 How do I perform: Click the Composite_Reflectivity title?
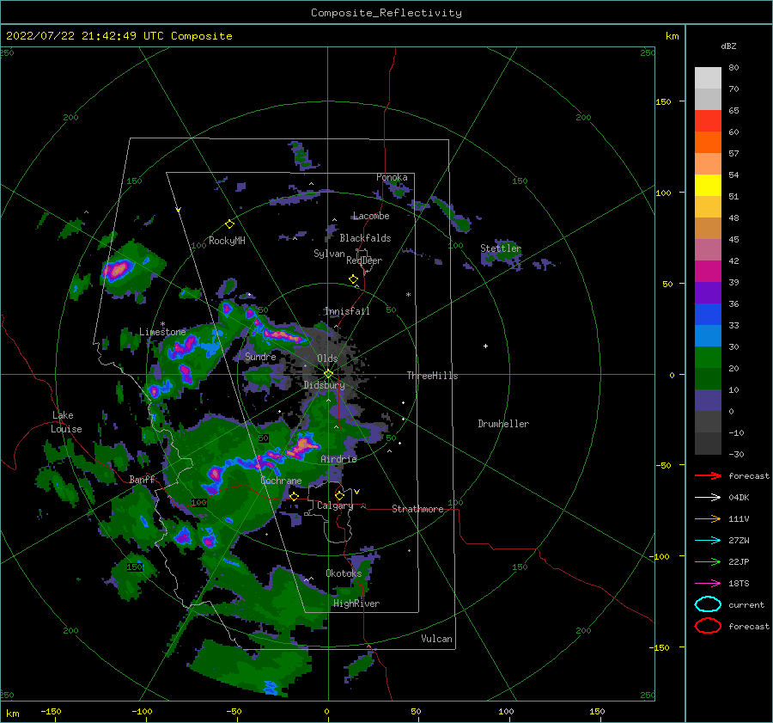click(x=386, y=13)
